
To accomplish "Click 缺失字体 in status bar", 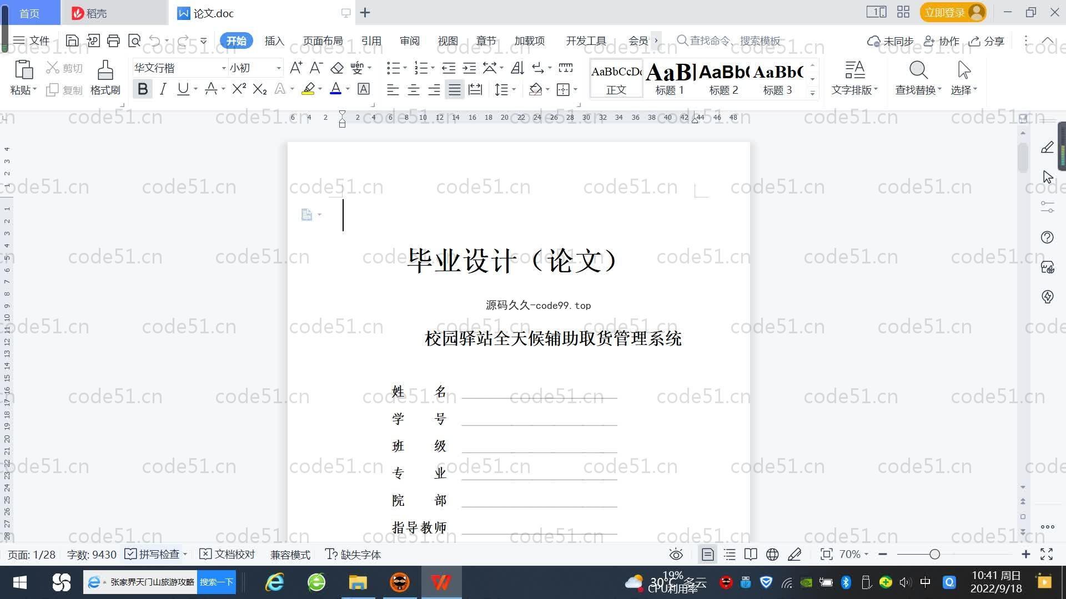I will point(353,554).
